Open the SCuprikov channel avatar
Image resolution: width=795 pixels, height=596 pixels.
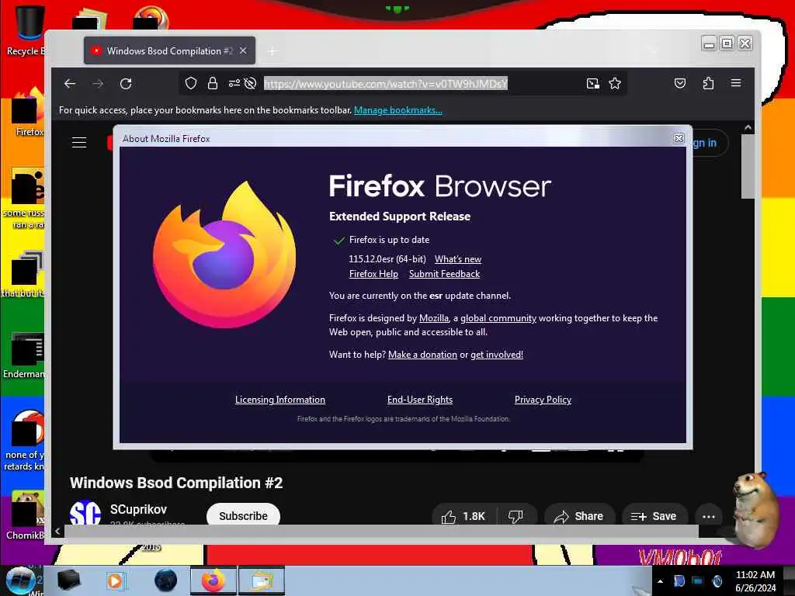[85, 513]
